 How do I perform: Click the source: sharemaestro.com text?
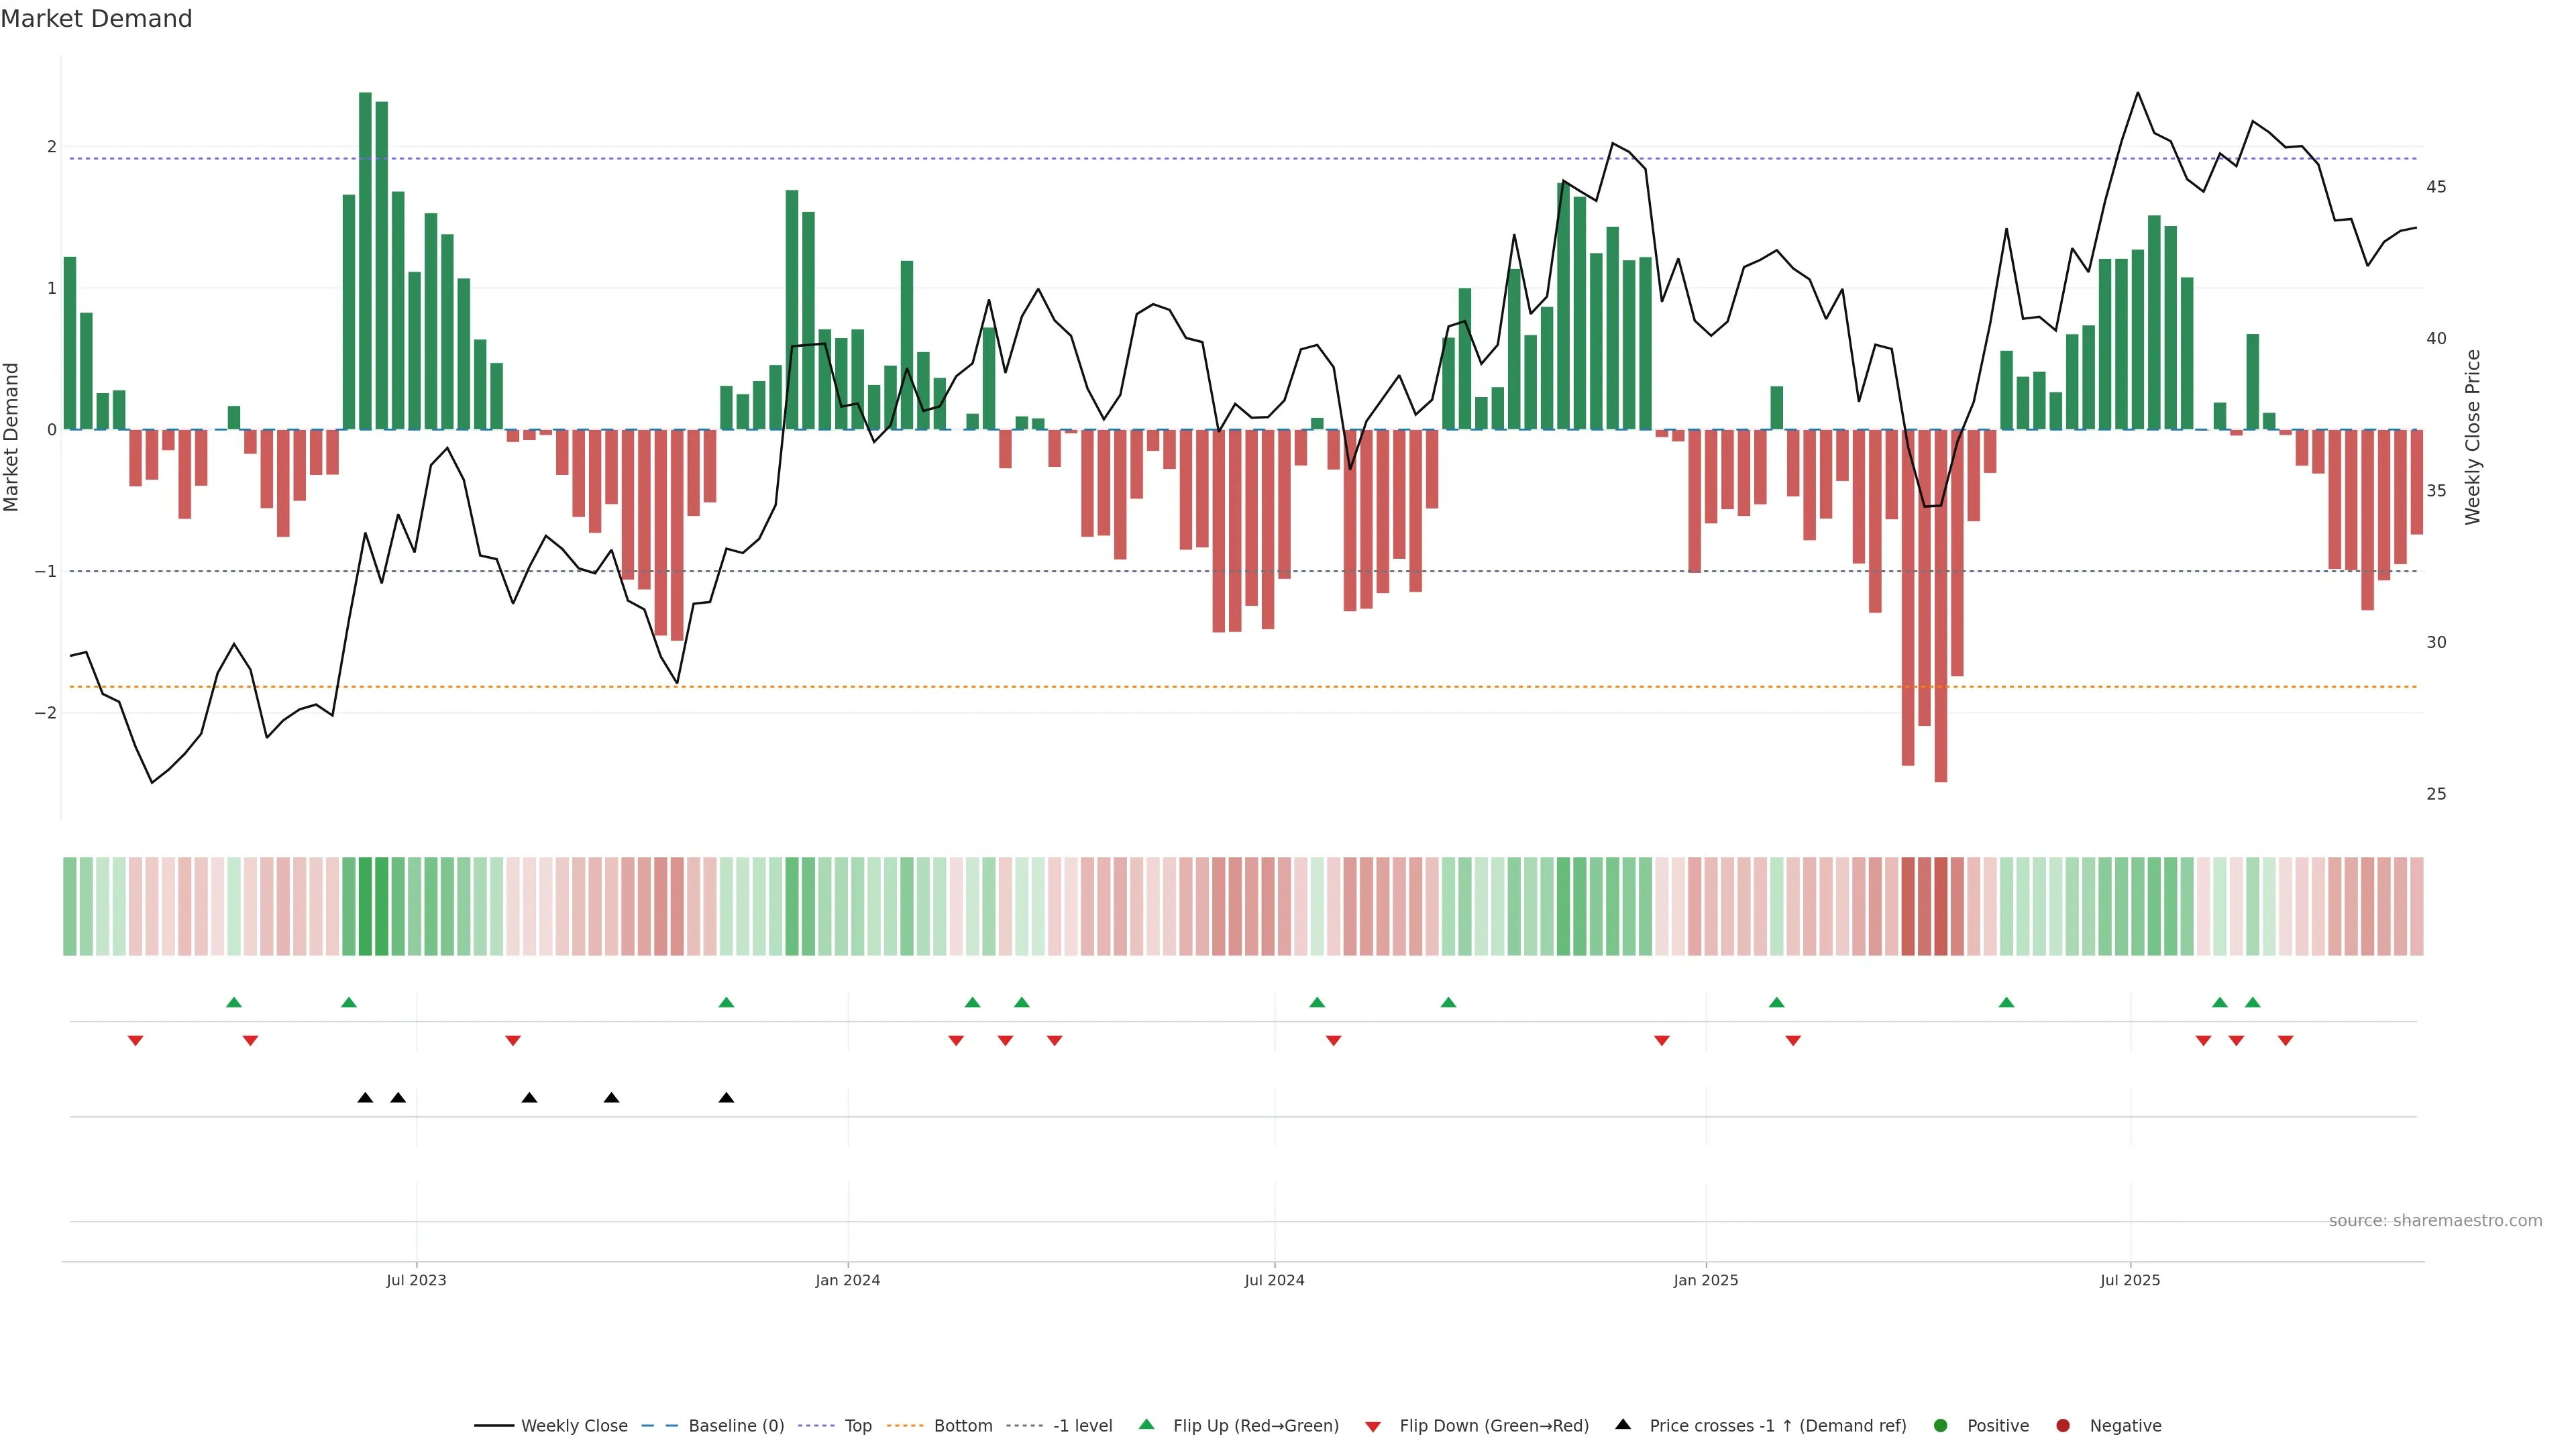coord(2435,1221)
